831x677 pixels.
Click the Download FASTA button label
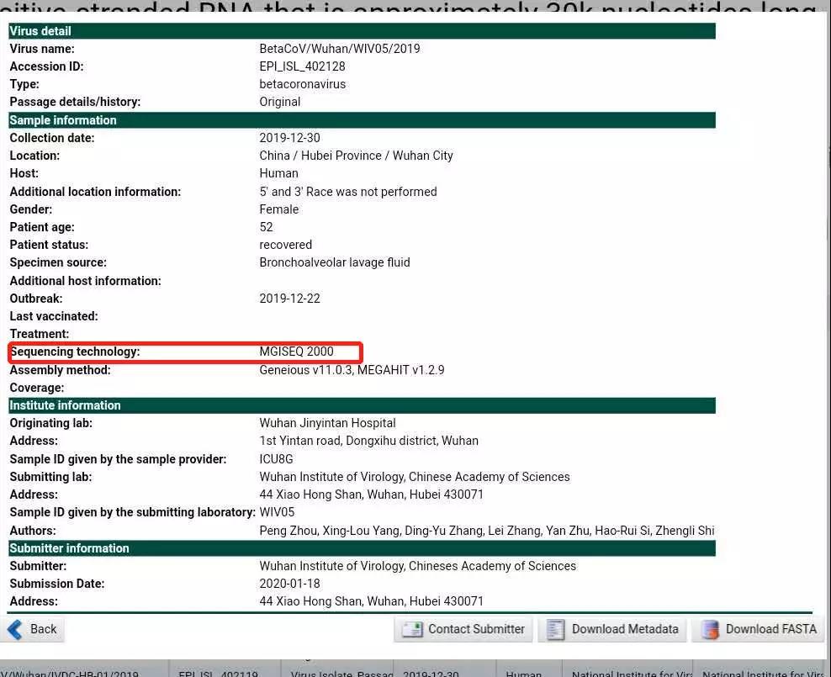tap(771, 629)
